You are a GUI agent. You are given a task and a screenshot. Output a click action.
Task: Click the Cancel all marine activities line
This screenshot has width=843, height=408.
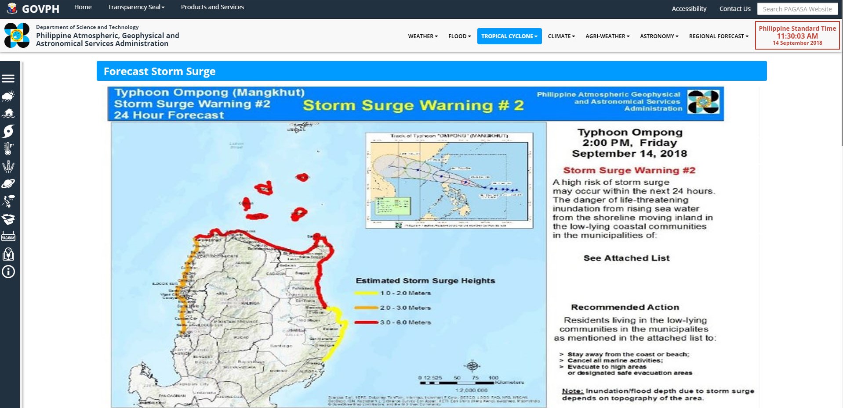click(615, 361)
